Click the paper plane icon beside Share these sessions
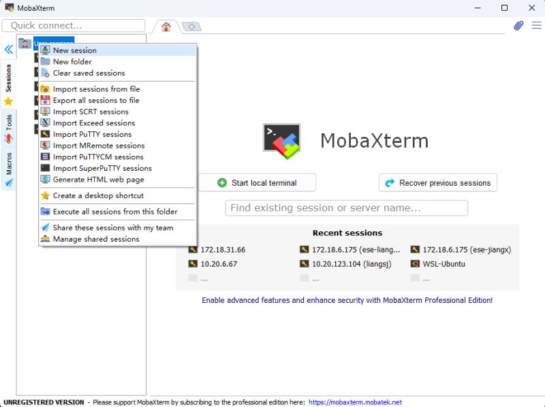This screenshot has width=545, height=407. pos(45,228)
